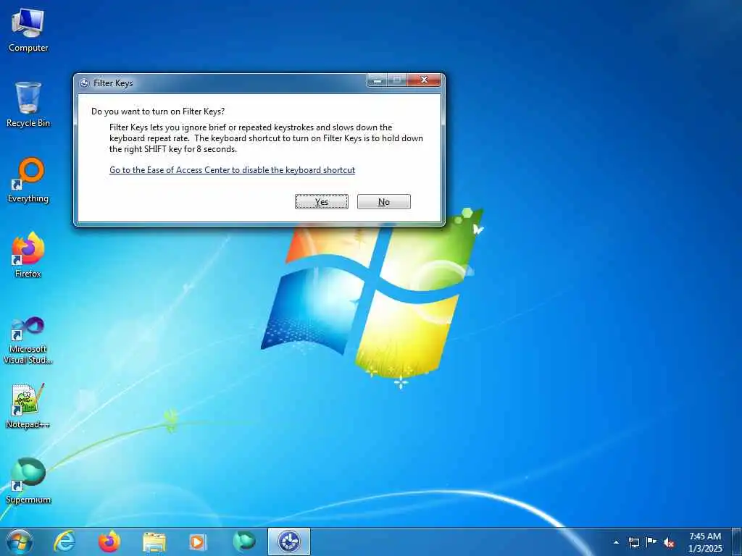This screenshot has height=556, width=742.
Task: Select the Everything search shortcut
Action: [x=28, y=180]
